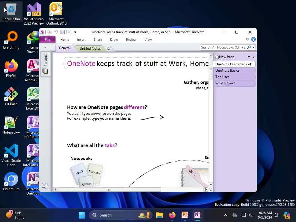Click the 'How are OneNote pages different?' heading
296x222 pixels.
tap(107, 107)
